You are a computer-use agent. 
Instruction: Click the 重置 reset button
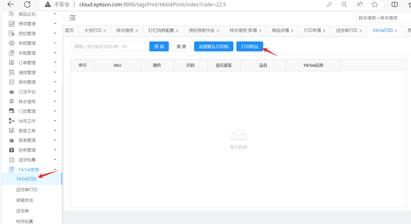click(181, 47)
